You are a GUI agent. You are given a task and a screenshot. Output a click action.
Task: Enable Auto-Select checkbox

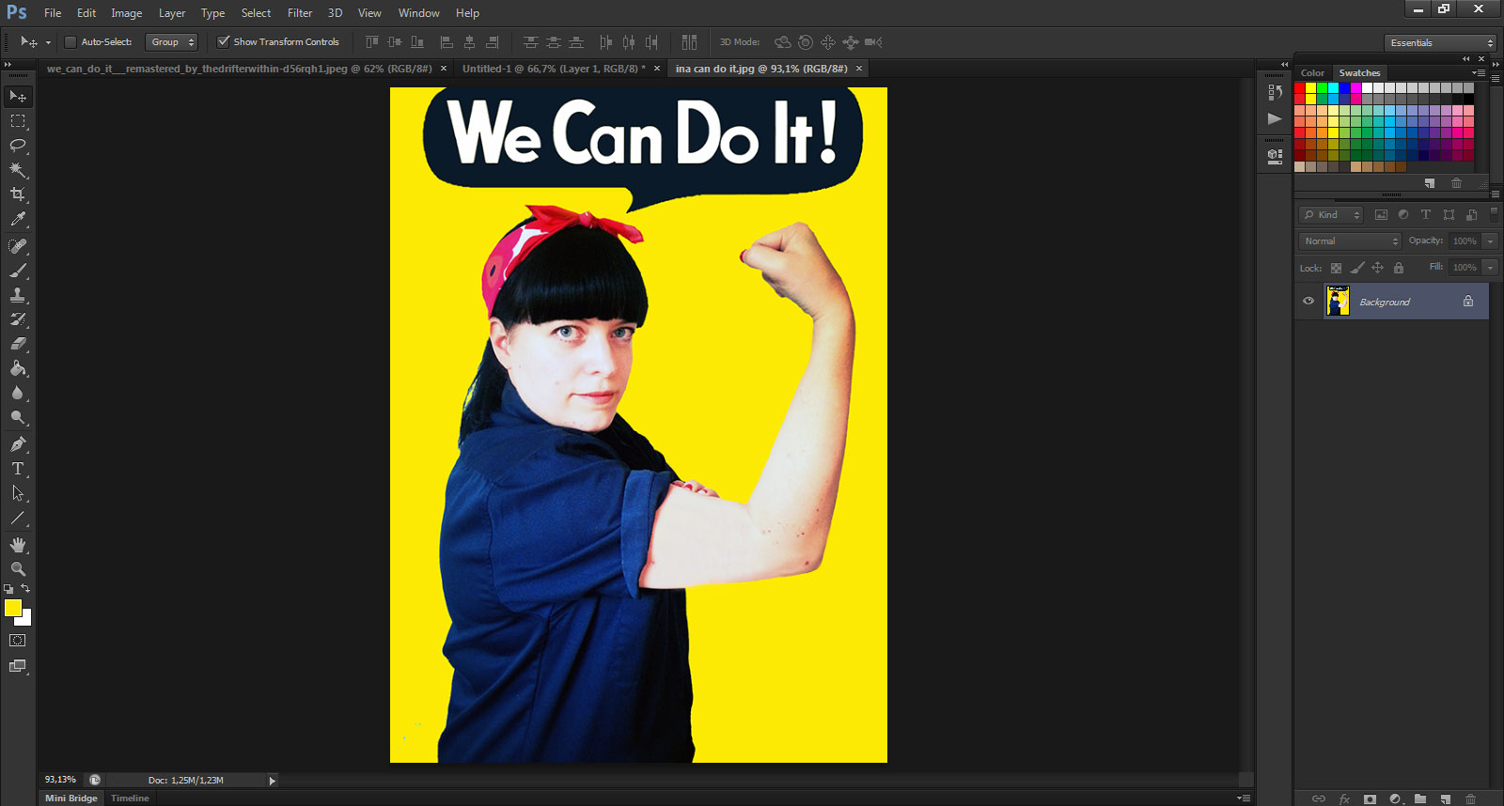[70, 42]
